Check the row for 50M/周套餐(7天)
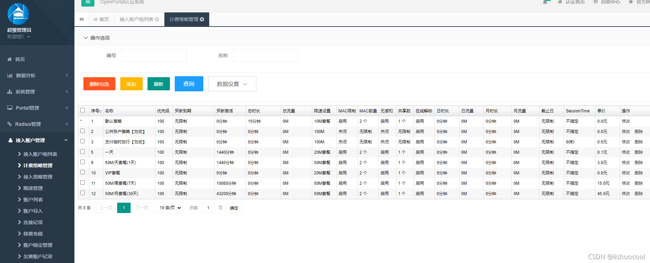Viewport: 650px width, 263px height. pyautogui.click(x=82, y=183)
